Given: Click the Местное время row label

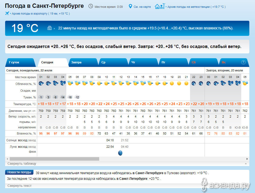Looking at the screenshot, I should pyautogui.click(x=25, y=77).
